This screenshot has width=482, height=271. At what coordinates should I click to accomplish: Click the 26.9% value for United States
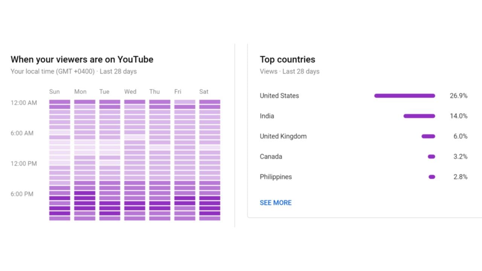pyautogui.click(x=458, y=96)
